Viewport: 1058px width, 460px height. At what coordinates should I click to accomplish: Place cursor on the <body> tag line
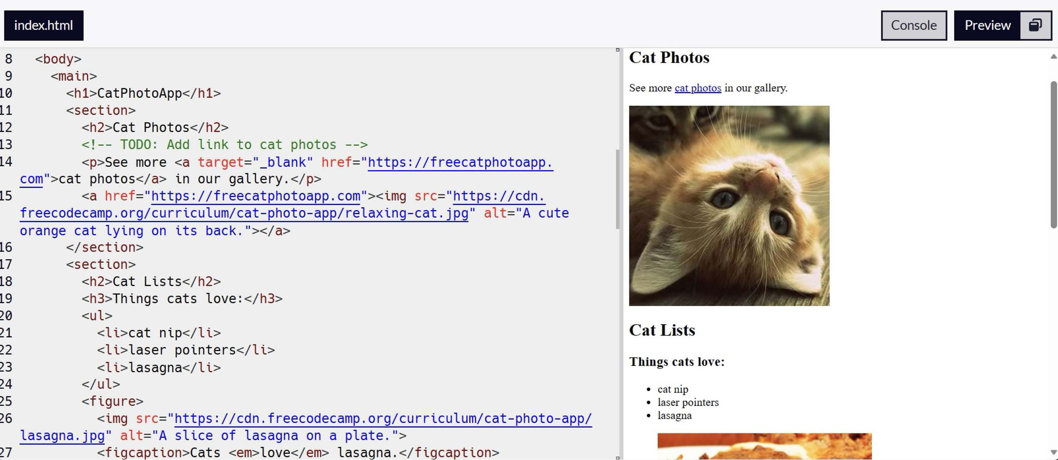click(58, 59)
